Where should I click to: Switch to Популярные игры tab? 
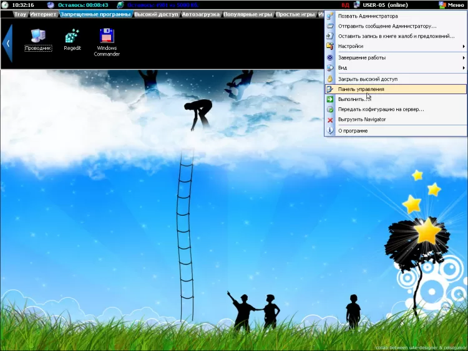pos(248,14)
